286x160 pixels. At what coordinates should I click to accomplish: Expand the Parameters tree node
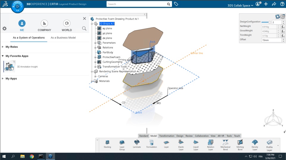click(95, 43)
